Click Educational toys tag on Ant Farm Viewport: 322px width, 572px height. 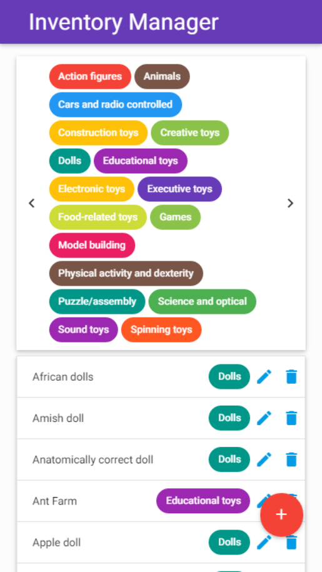[203, 501]
